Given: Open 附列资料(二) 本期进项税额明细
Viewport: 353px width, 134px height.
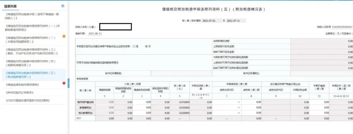Looking at the screenshot, I should pos(33,40).
